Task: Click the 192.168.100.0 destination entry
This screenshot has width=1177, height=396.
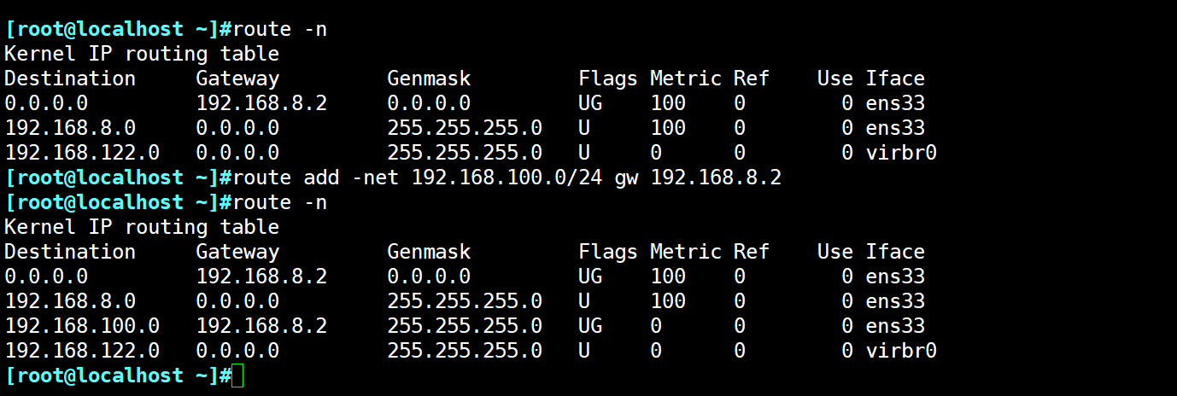Action: coord(81,326)
